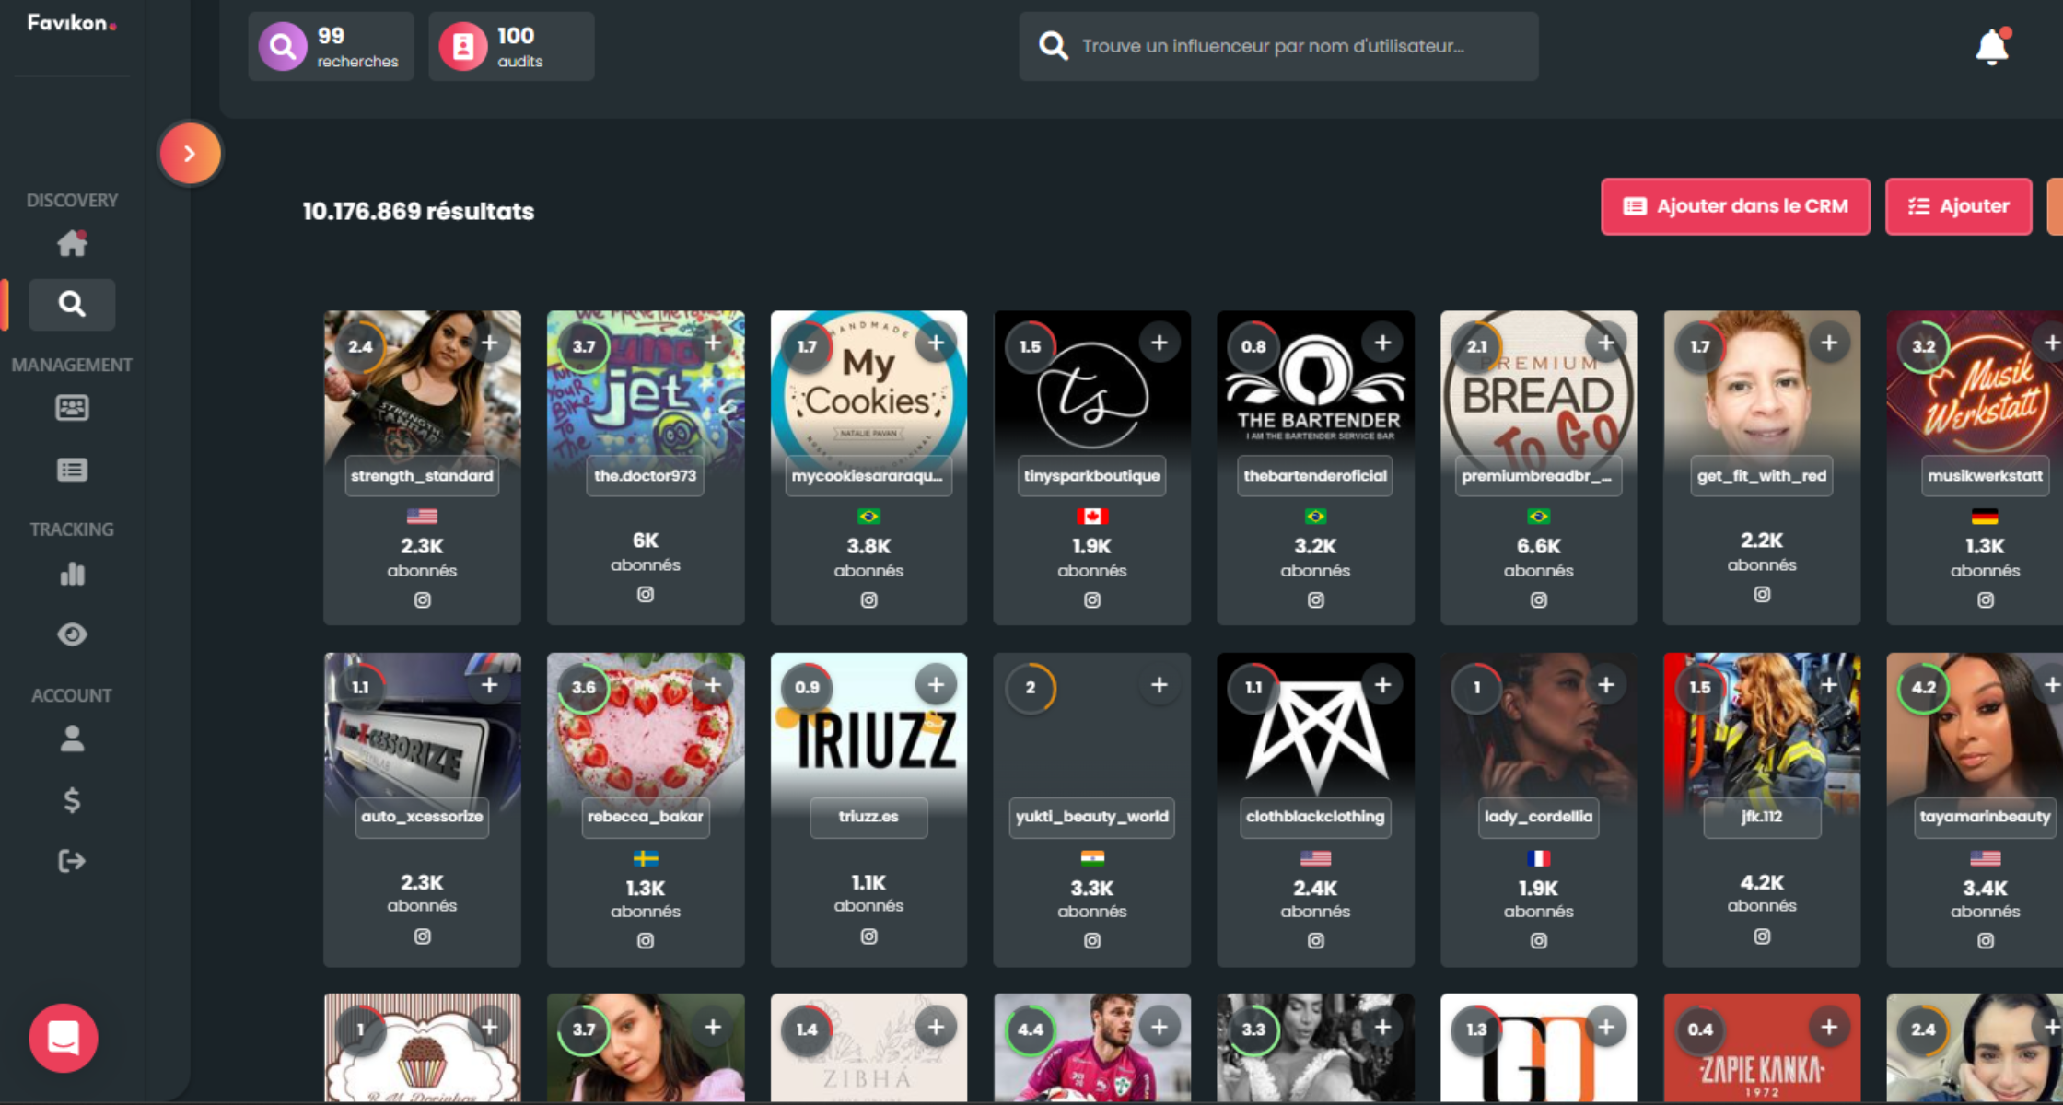
Task: Add get_fit_with_red with plus icon
Action: [1829, 343]
